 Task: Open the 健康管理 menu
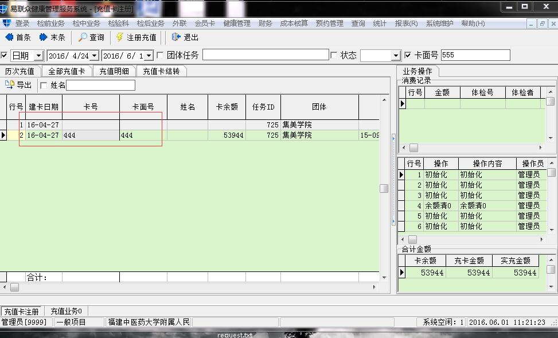pyautogui.click(x=237, y=24)
